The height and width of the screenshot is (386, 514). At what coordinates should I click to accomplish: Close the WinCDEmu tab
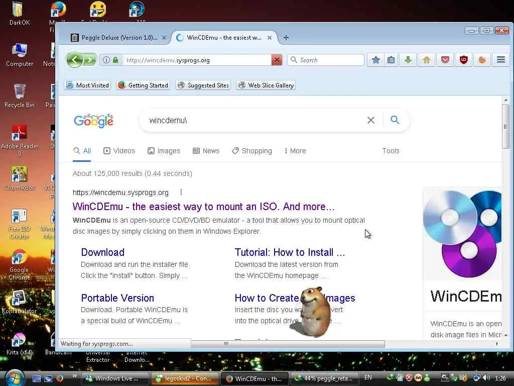tap(270, 38)
